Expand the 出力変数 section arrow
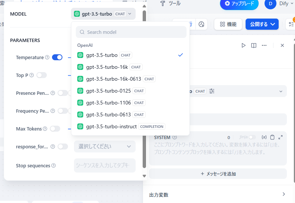 [284, 194]
